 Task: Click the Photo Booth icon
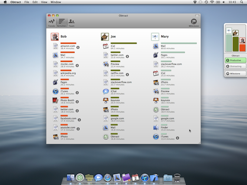point(55,100)
